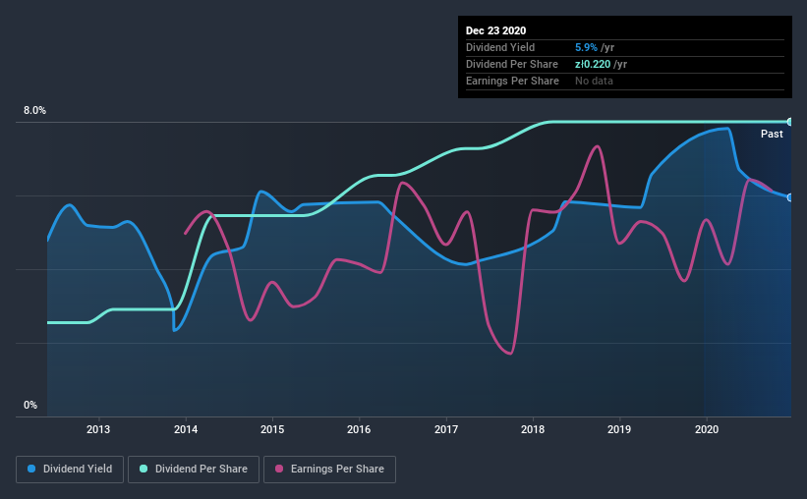
Task: Click the 2015 x-axis label
Action: pos(272,429)
